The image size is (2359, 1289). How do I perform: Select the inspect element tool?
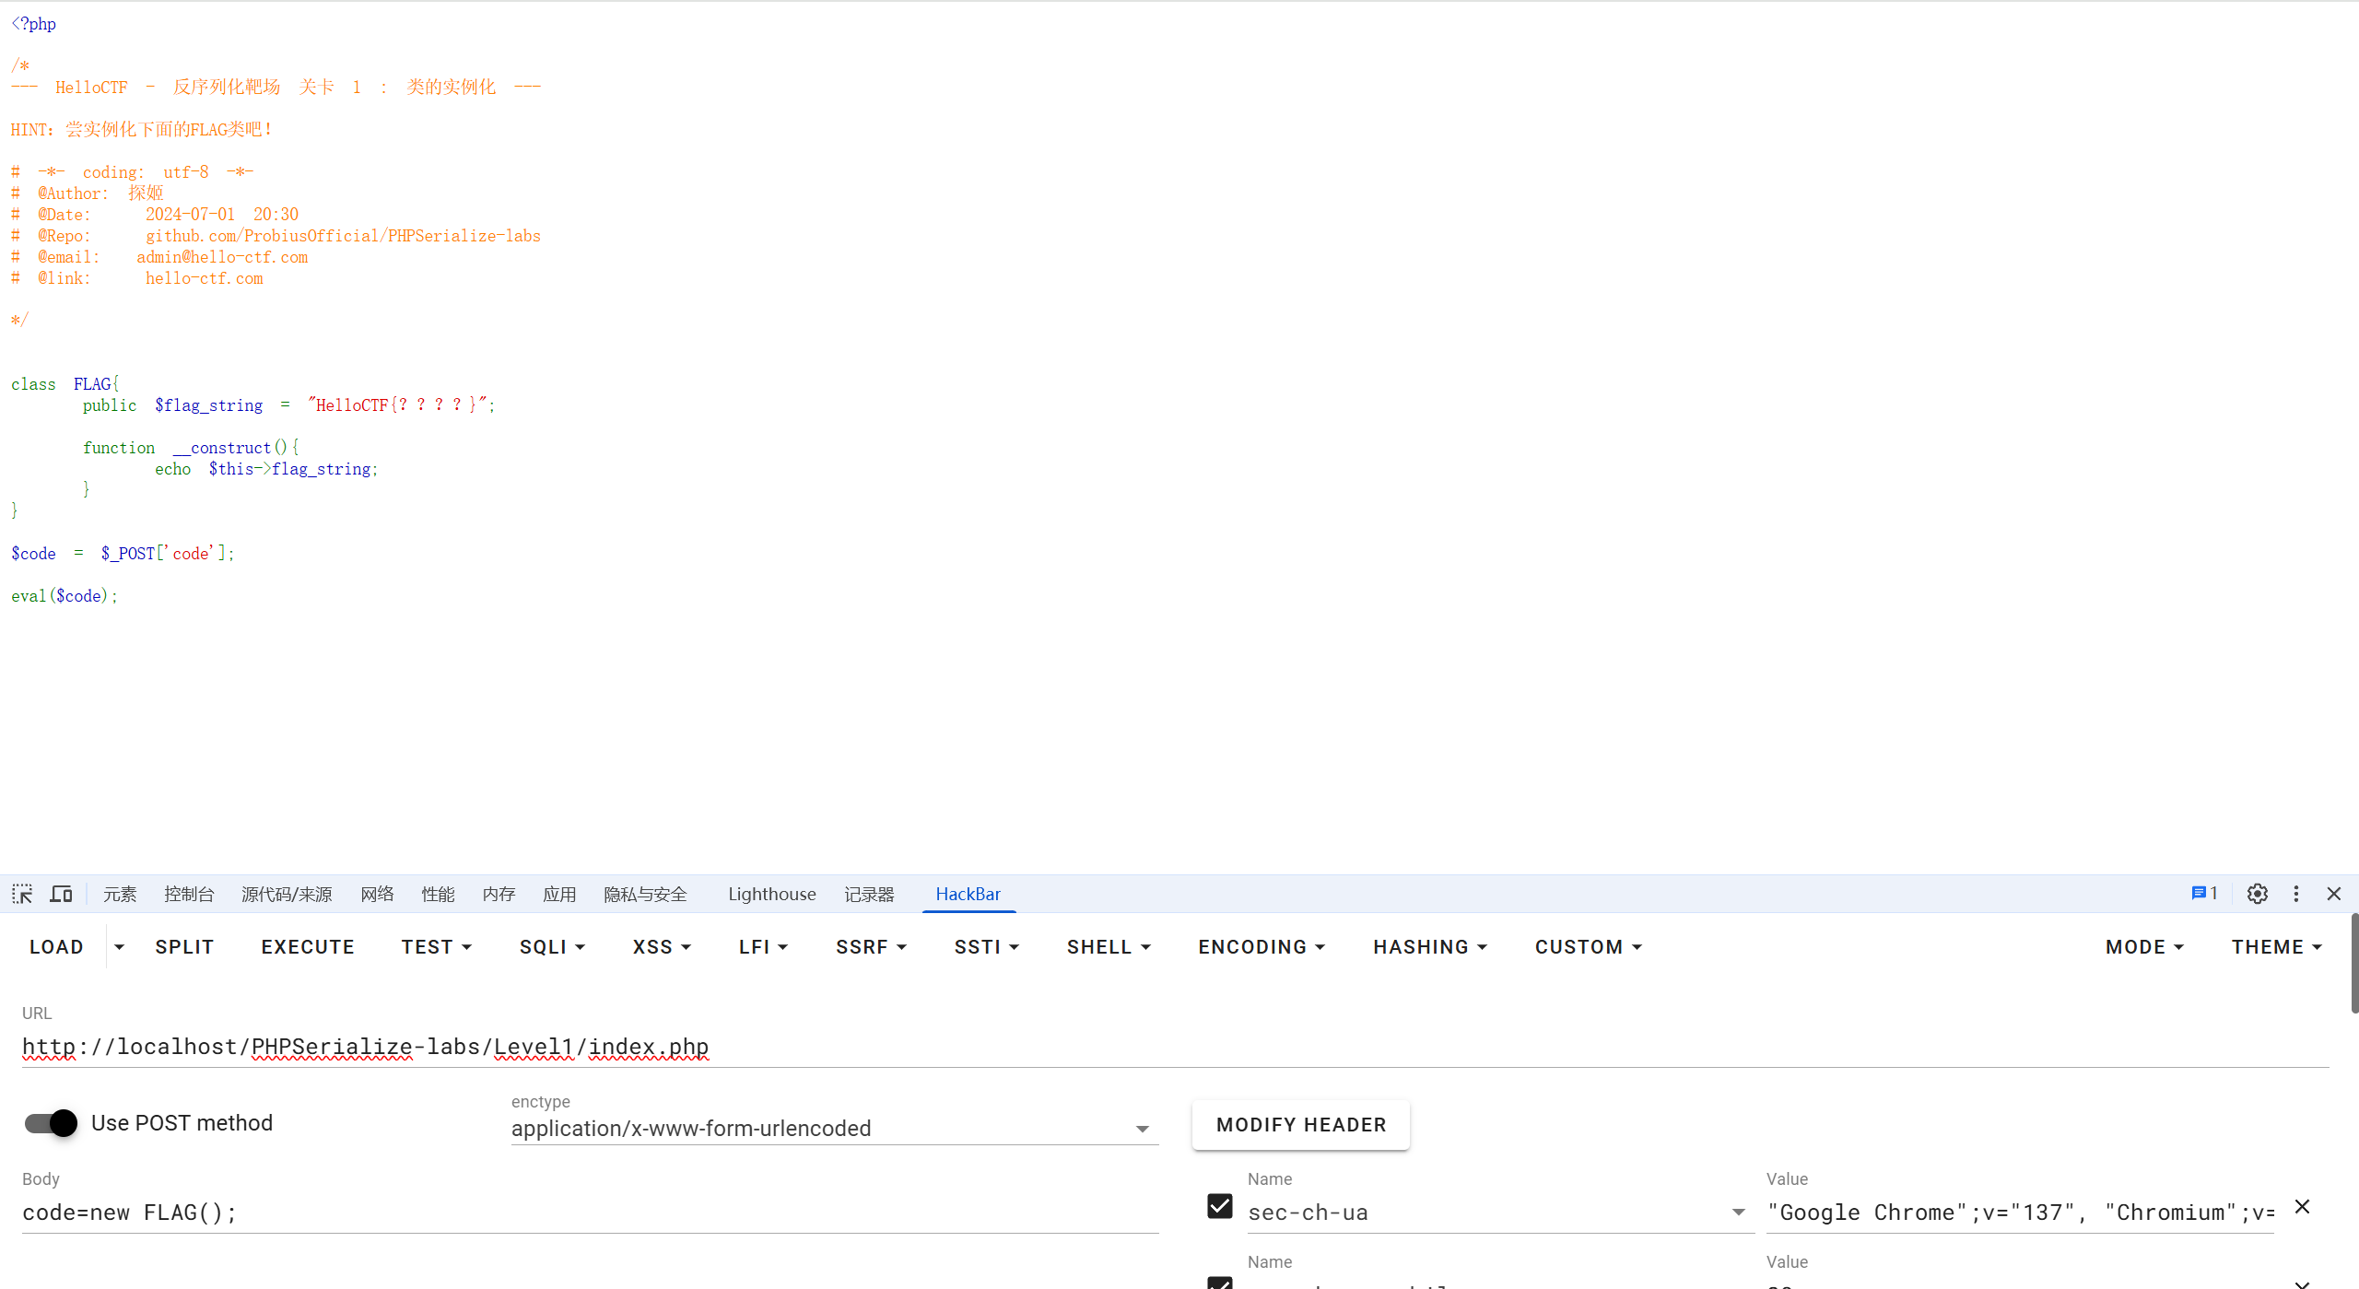point(22,894)
